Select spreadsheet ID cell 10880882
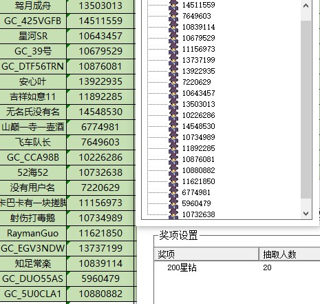The width and height of the screenshot is (320, 304). point(100,294)
